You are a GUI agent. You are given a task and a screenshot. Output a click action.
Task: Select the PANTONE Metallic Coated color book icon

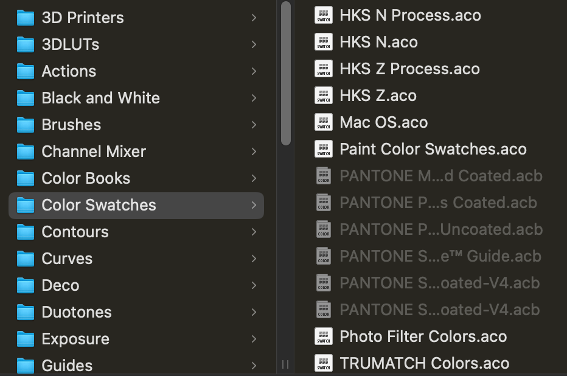323,175
